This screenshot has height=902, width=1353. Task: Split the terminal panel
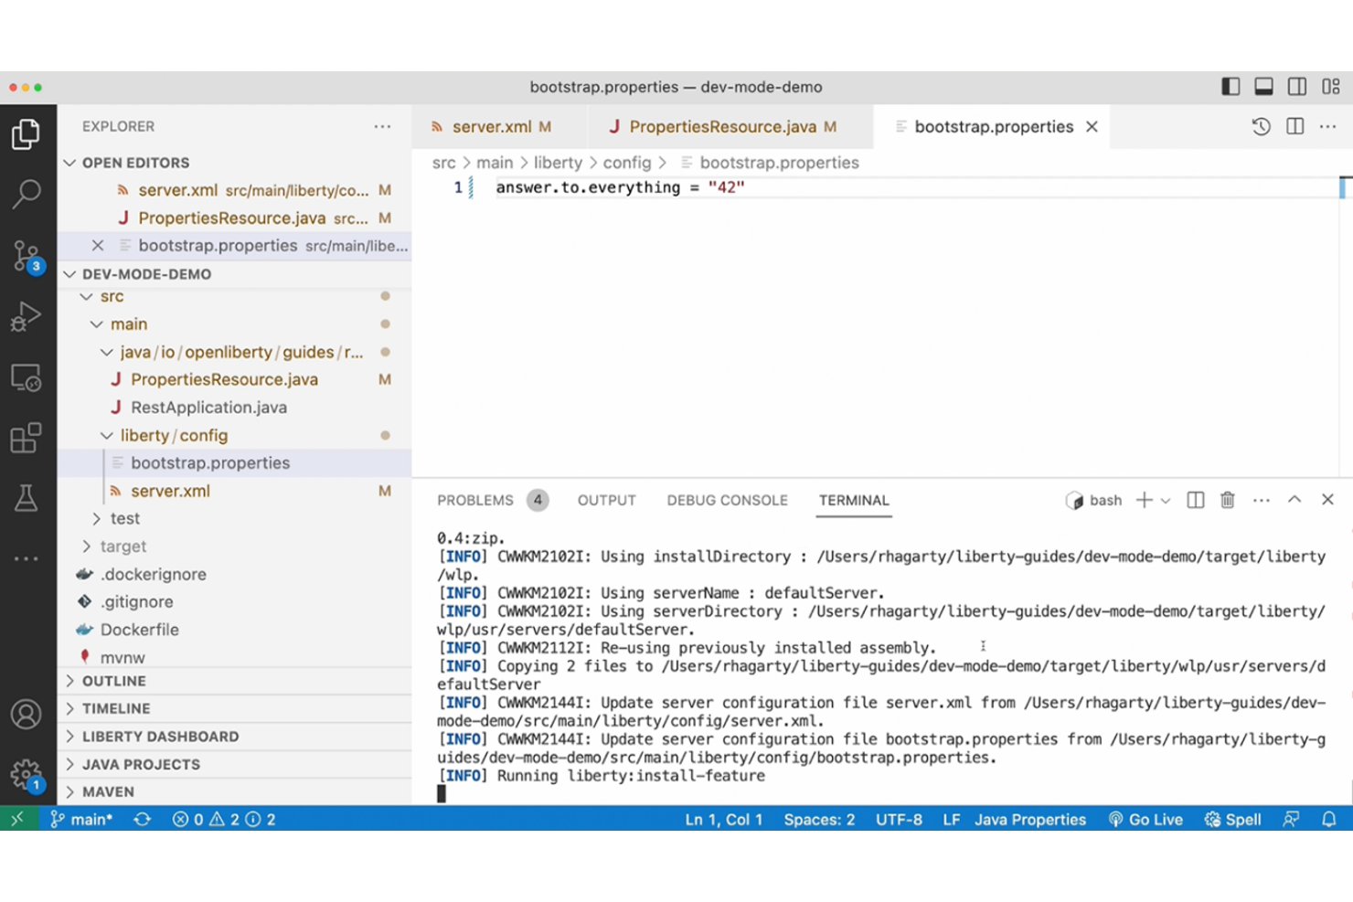(x=1195, y=500)
